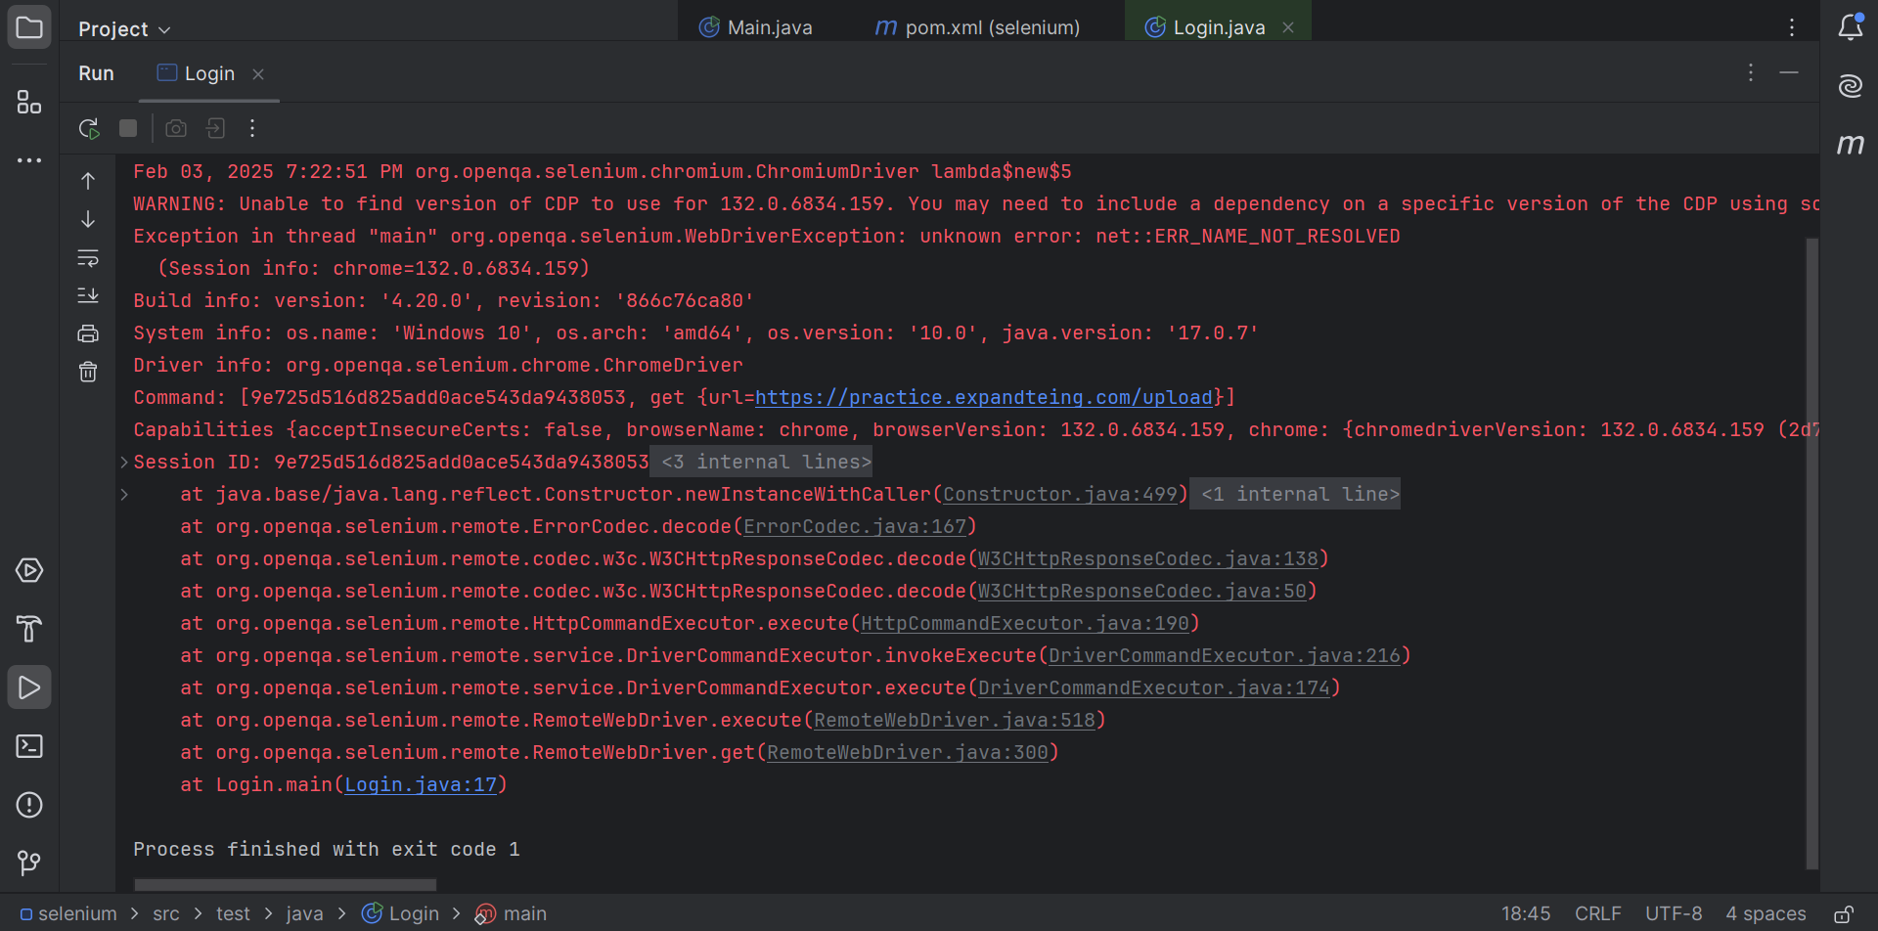Open W3CHttpResponseCodec.java:138 link

(x=1147, y=558)
